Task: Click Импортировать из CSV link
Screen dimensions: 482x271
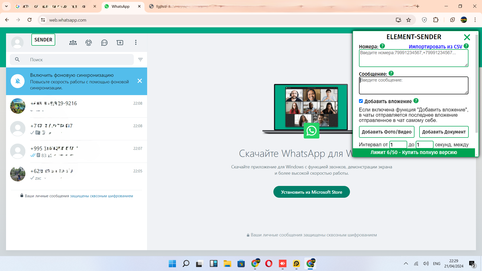Action: point(435,47)
